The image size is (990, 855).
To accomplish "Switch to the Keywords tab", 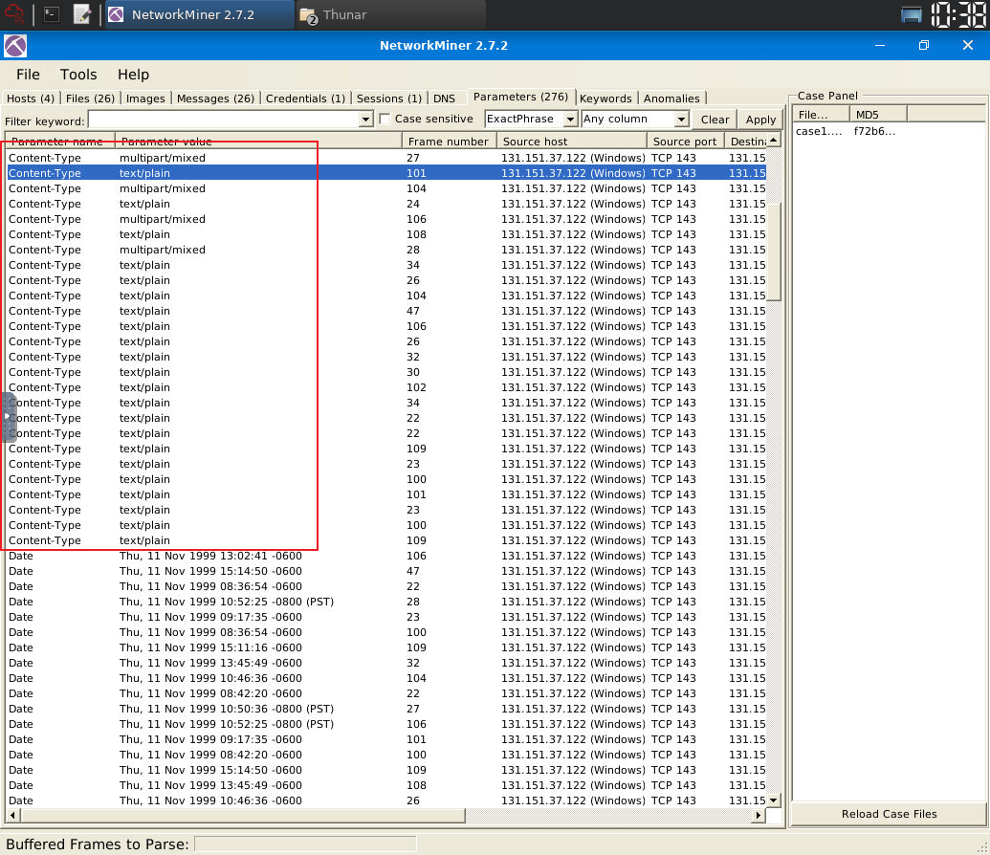I will 605,99.
